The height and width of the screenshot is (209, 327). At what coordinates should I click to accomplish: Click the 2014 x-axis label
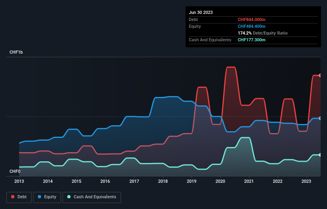point(48,181)
